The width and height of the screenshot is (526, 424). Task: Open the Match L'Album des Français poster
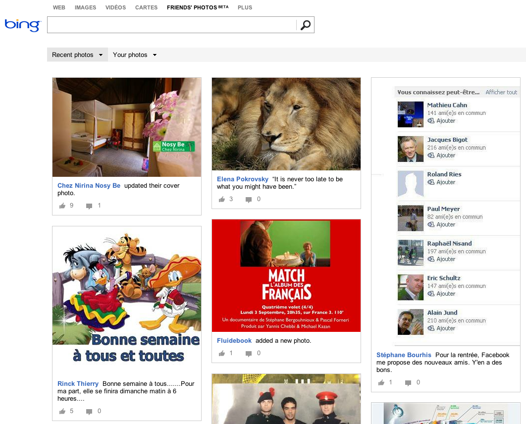point(286,276)
